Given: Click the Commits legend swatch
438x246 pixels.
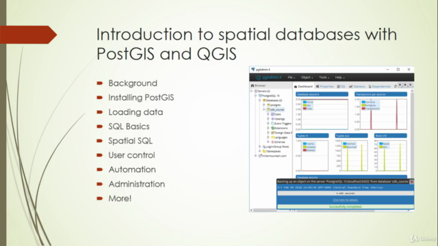Looking at the screenshot, I should (x=363, y=102).
